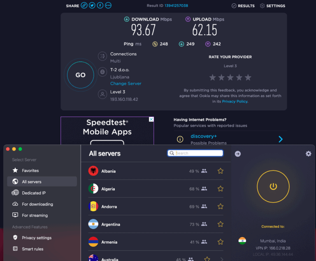Favorite Australia with star icon
Image resolution: width=316 pixels, height=261 pixels.
[207, 259]
